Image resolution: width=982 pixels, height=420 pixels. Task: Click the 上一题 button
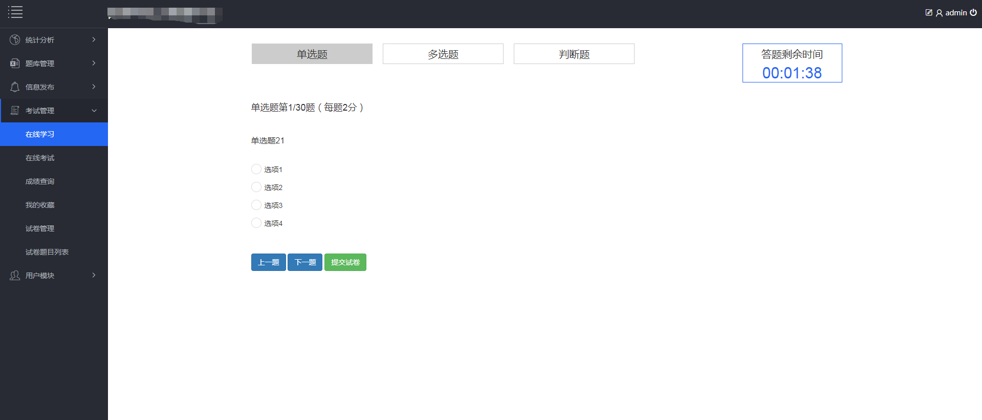point(269,262)
